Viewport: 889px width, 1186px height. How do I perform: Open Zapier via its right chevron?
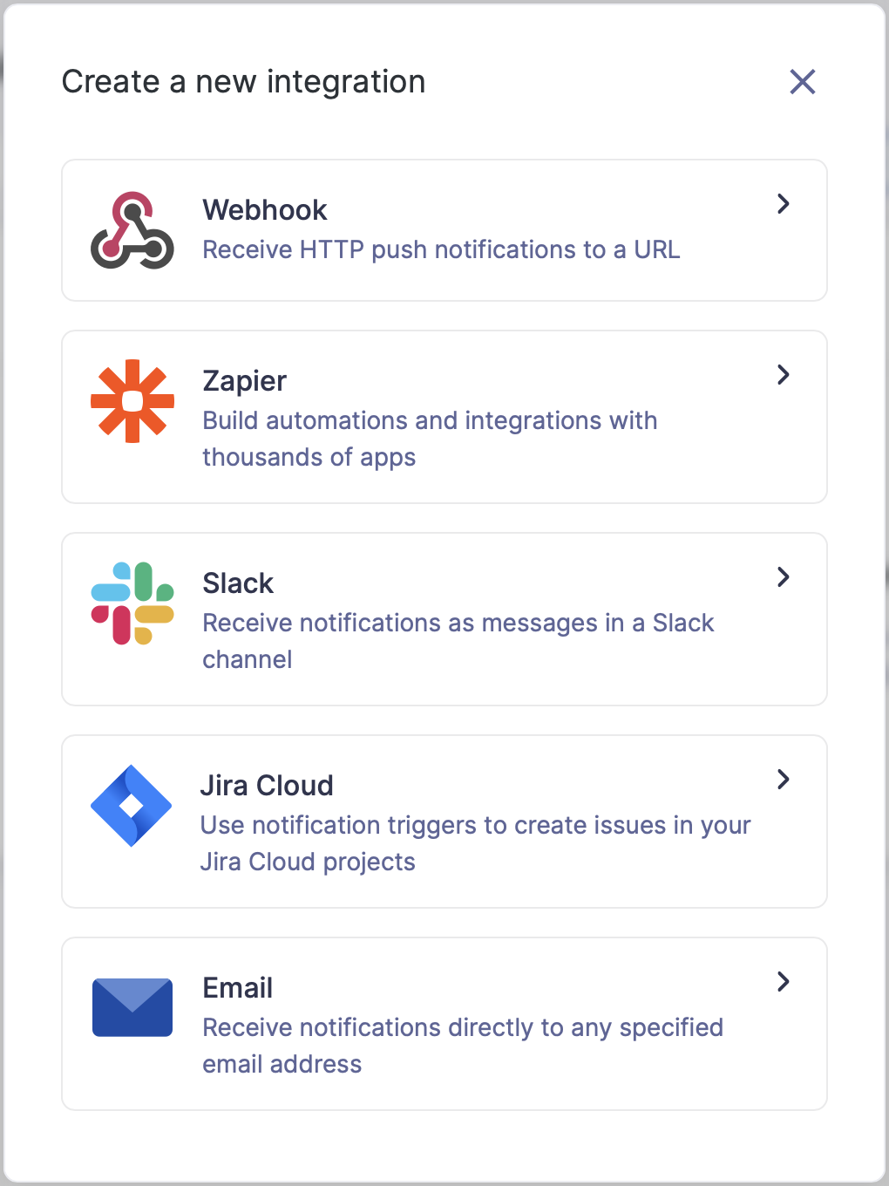[x=784, y=375]
